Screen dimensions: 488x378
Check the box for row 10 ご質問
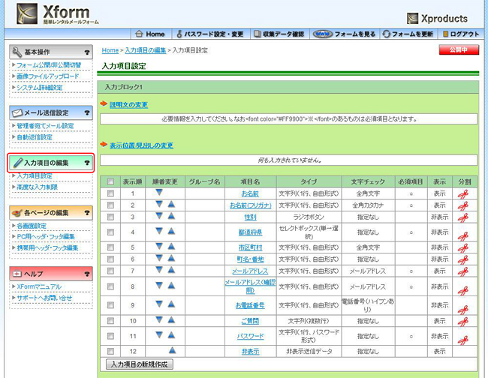[110, 320]
